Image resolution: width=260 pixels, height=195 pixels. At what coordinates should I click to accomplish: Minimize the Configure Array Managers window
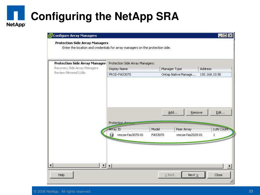[x=220, y=36]
